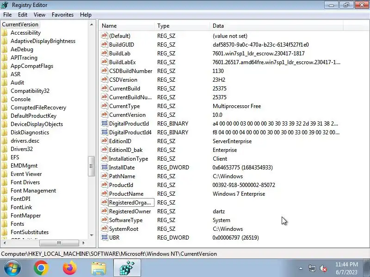This screenshot has height=277, width=370.
Task: Click the Registry Editor title bar icon
Action: coord(5,5)
